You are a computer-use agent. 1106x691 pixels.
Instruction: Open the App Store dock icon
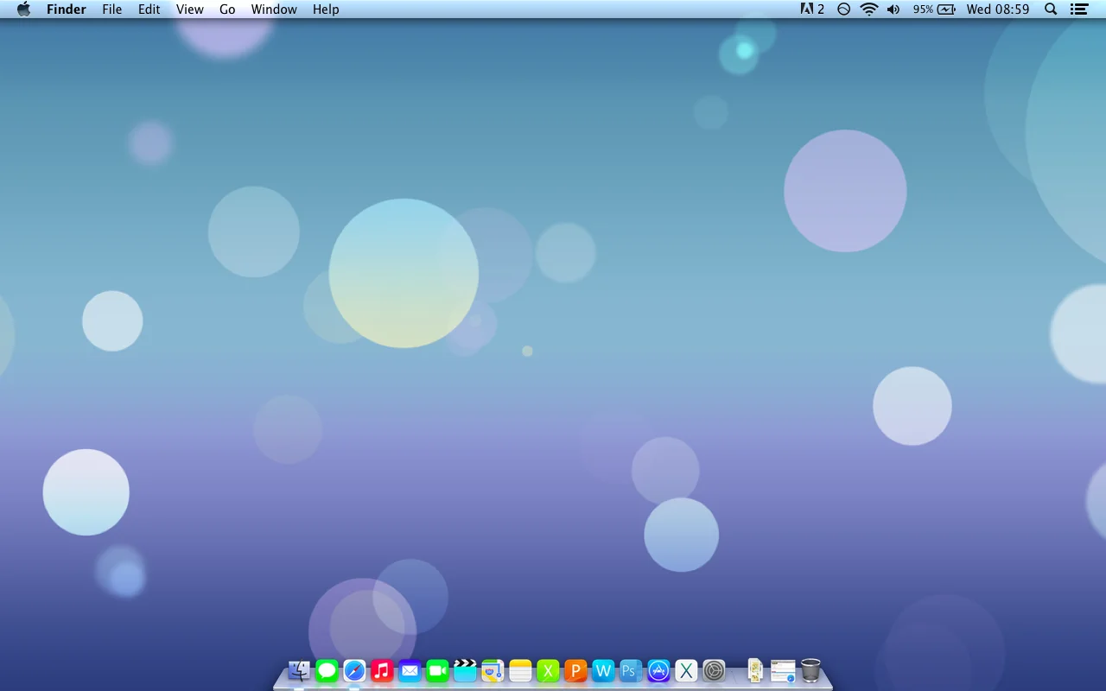click(x=658, y=670)
